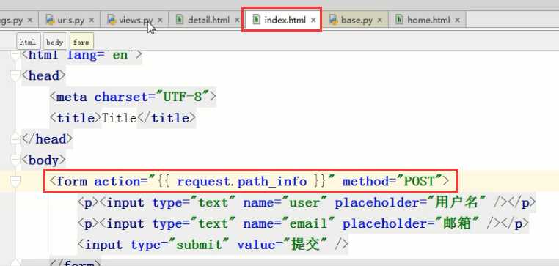Close the views.py tab
This screenshot has height=266, width=559.
tap(160, 20)
